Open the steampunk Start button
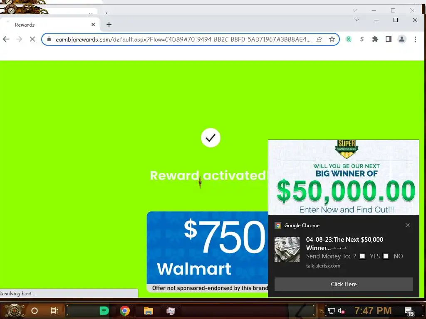The image size is (426, 319). (x=14, y=311)
